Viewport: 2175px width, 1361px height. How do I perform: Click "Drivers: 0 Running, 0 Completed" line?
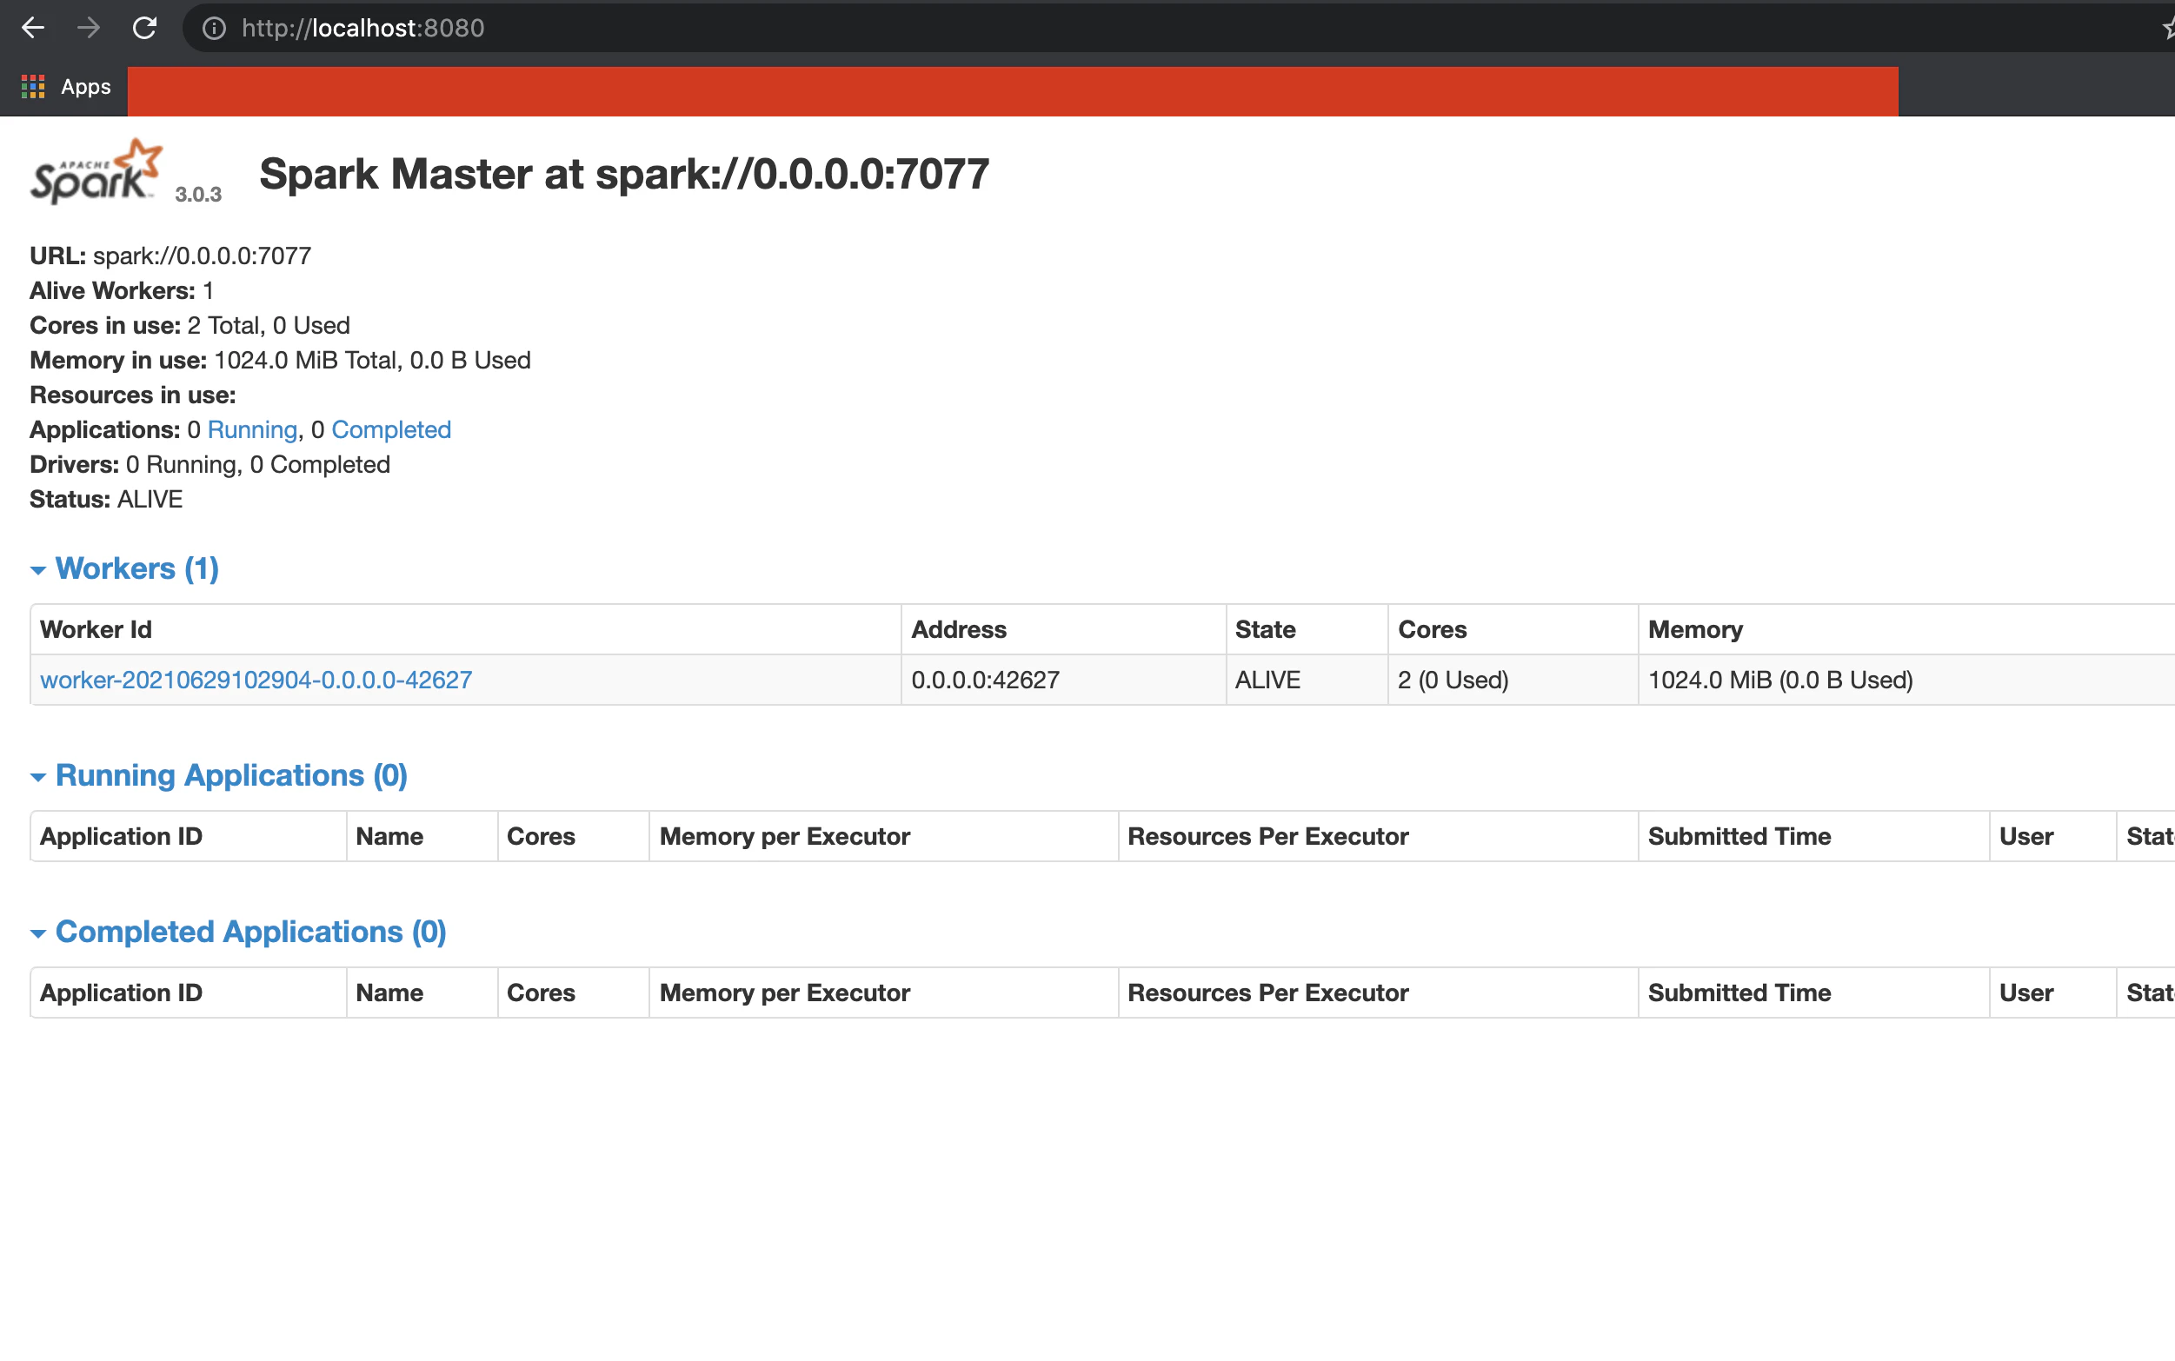coord(210,465)
